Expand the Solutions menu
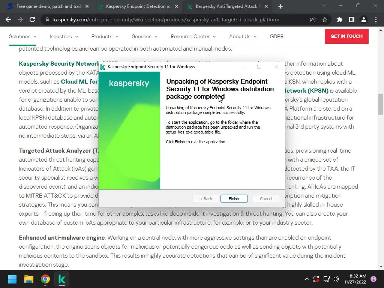Viewport: 384px width, 288px height. pyautogui.click(x=22, y=36)
